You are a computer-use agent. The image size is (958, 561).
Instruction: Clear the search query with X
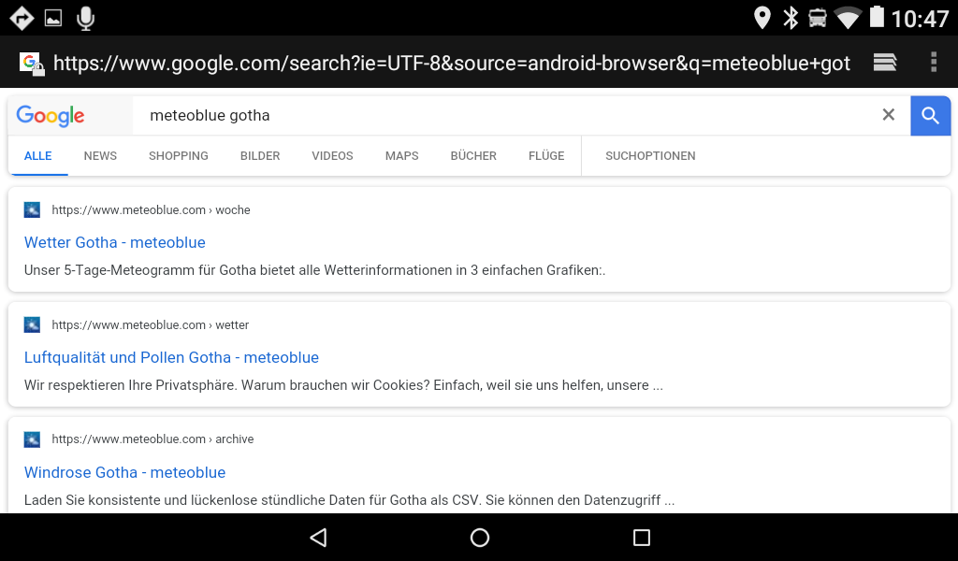(x=889, y=115)
